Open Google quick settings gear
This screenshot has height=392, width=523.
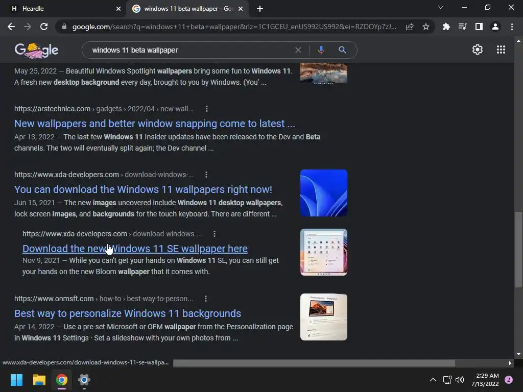point(478,50)
